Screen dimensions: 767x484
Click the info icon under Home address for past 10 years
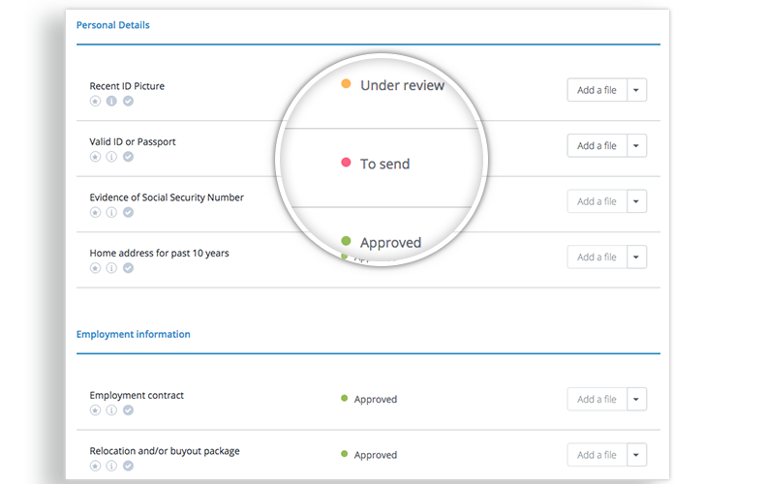click(x=111, y=268)
